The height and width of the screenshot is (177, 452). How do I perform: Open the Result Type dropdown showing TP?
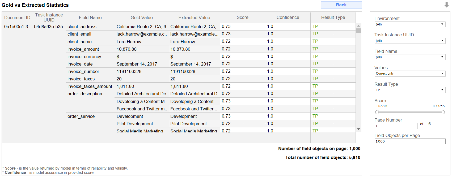(x=410, y=90)
